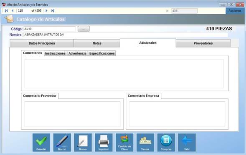Click the Id field showing 4351
The image size is (246, 155).
[x=185, y=11]
